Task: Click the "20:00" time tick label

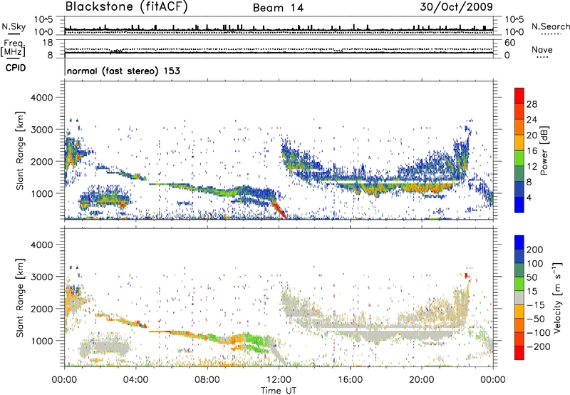Action: (422, 380)
